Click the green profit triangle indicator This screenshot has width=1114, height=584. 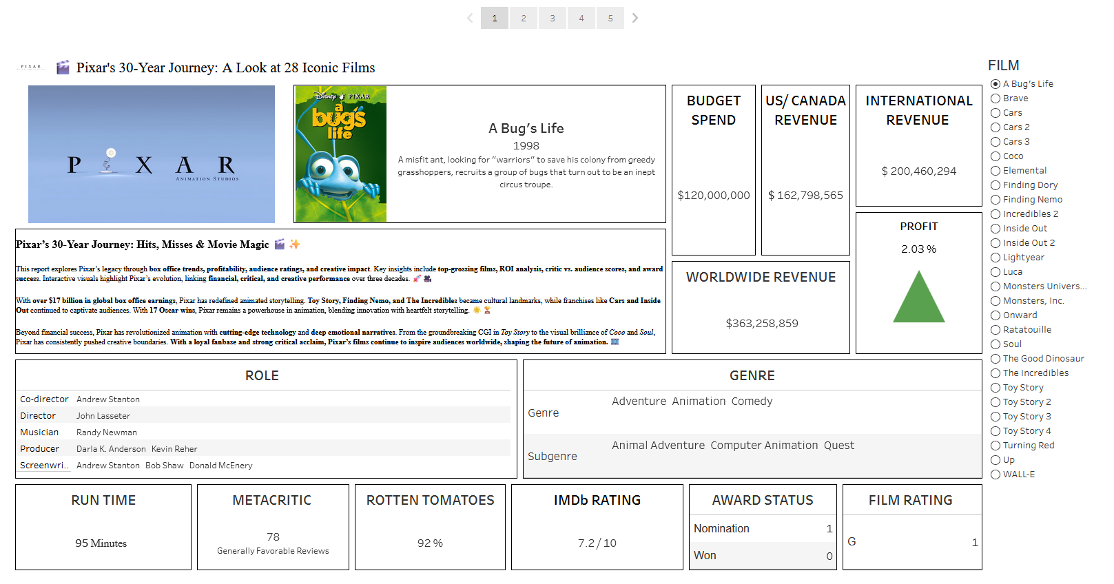[919, 296]
